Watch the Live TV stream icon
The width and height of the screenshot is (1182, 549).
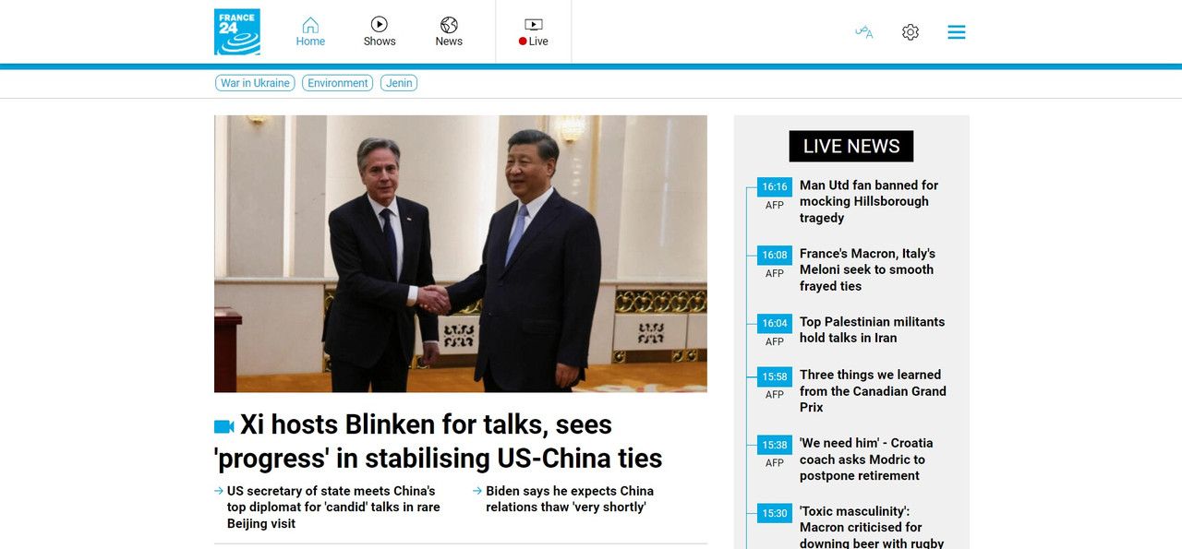point(534,25)
